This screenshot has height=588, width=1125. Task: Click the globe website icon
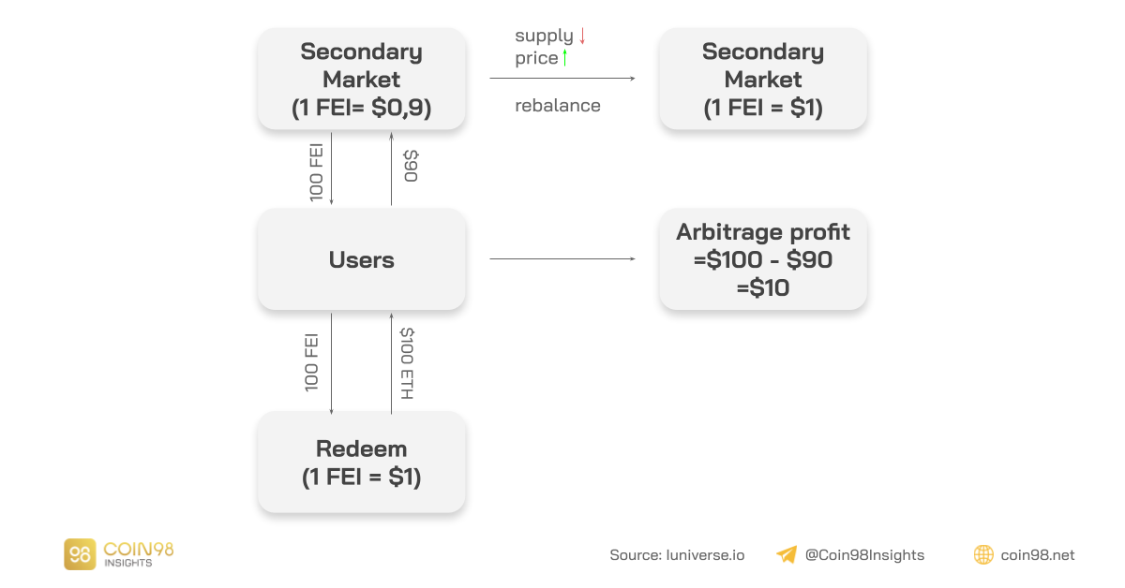[983, 555]
